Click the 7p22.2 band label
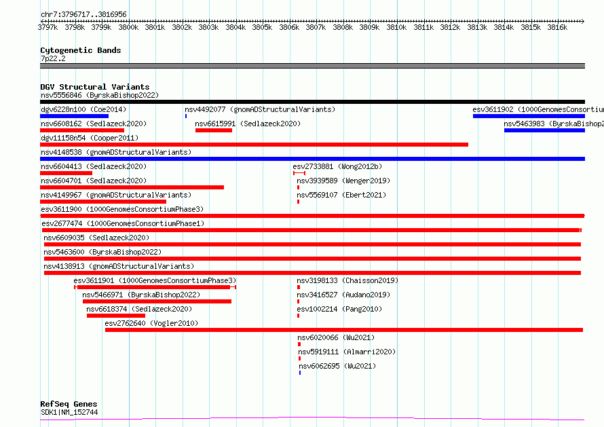Viewport: 604px width, 427px height. point(53,58)
